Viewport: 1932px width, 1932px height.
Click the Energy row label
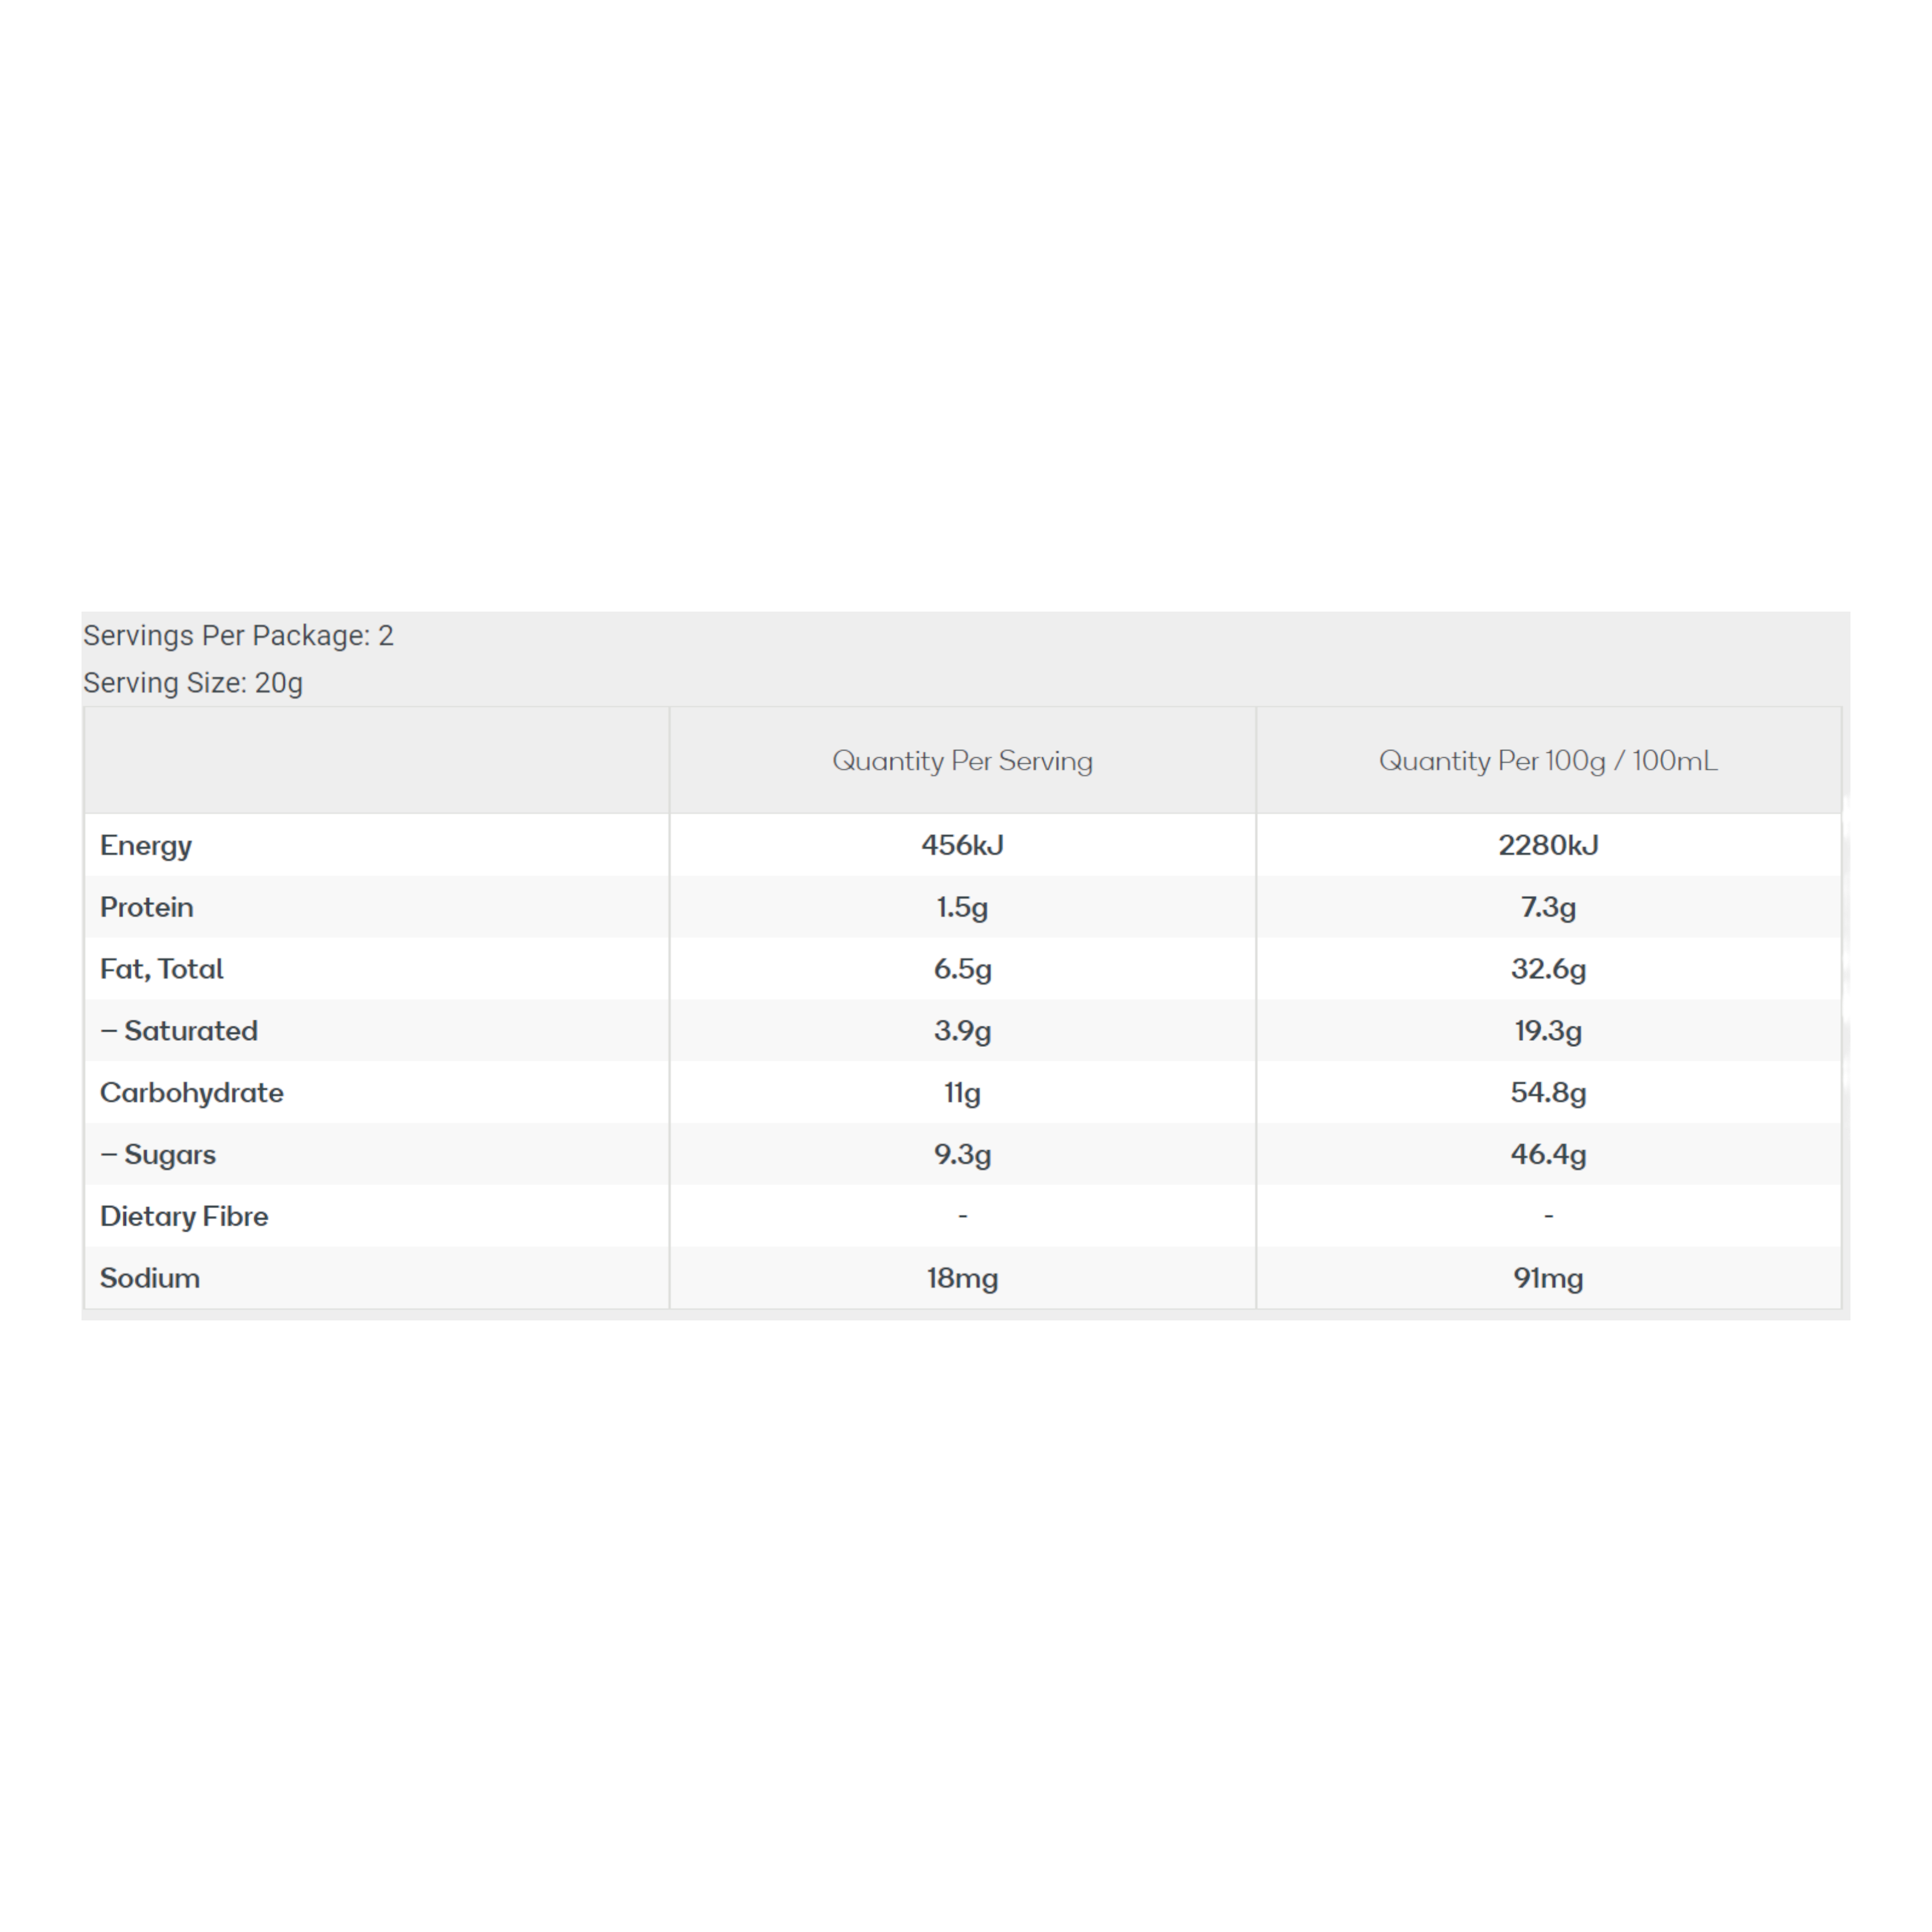[x=146, y=846]
